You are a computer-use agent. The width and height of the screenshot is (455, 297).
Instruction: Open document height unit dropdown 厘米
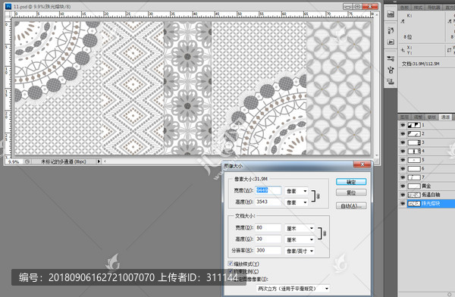click(x=300, y=239)
